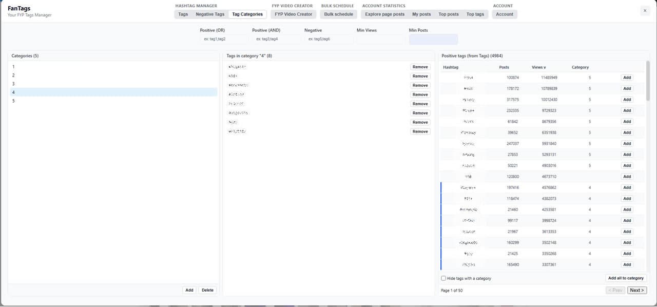Viewport: 657px width, 307px height.
Task: Enable Hide tags with a category
Action: click(x=443, y=278)
